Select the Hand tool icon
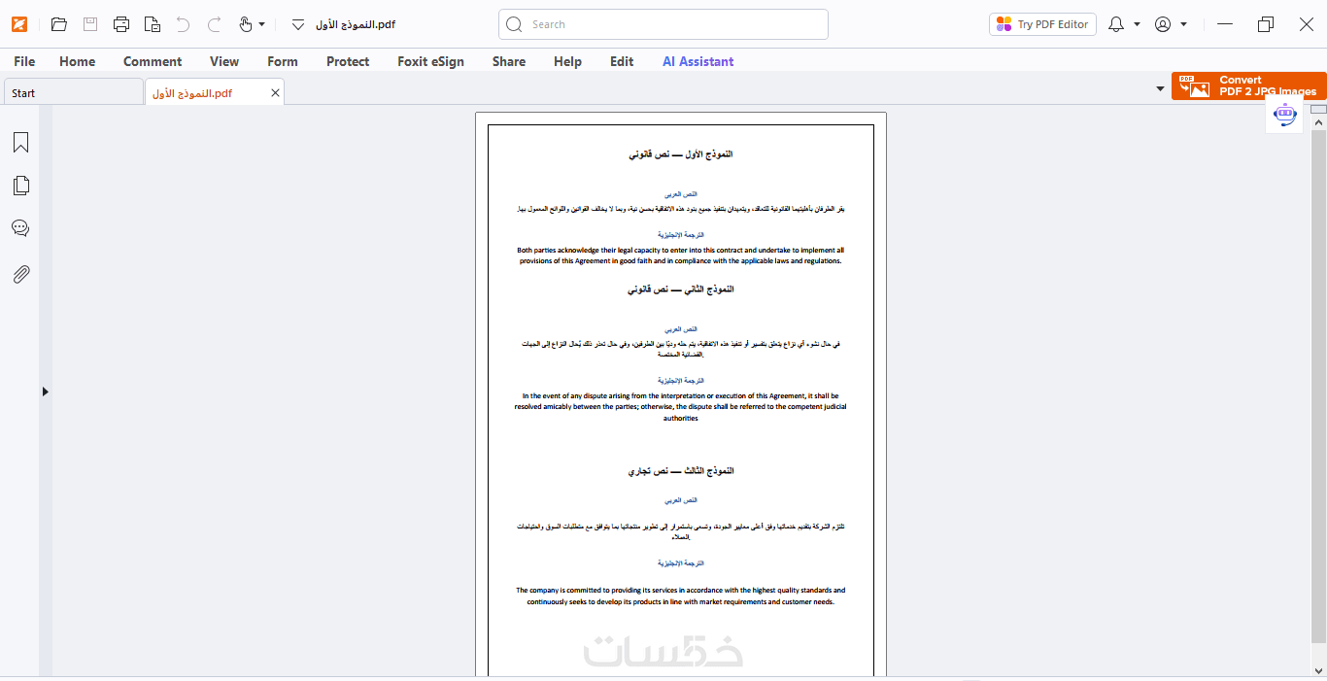Viewport: 1327px width, 681px height. coord(246,24)
